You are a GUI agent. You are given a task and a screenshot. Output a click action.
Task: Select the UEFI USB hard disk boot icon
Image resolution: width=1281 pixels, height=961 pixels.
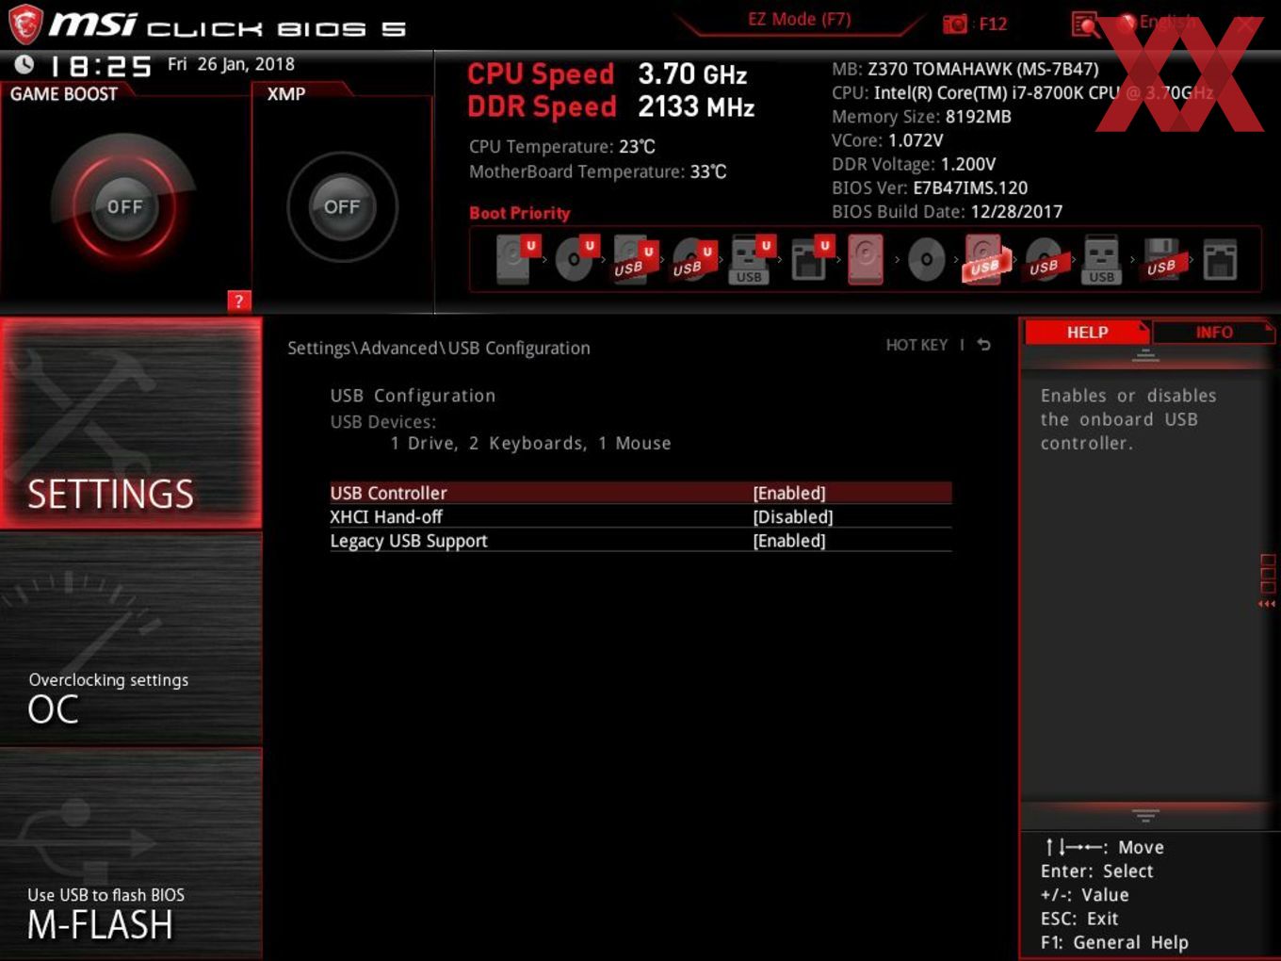coord(634,259)
